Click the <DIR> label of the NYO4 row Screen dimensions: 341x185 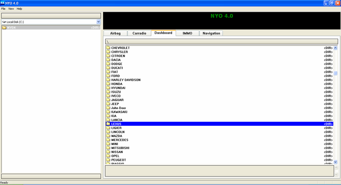point(95,27)
